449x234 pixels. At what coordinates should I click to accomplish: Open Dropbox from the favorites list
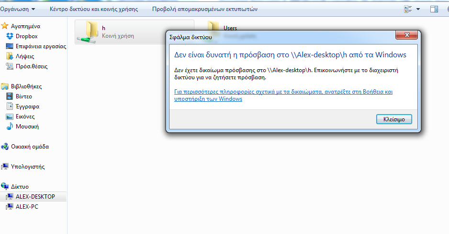(27, 36)
